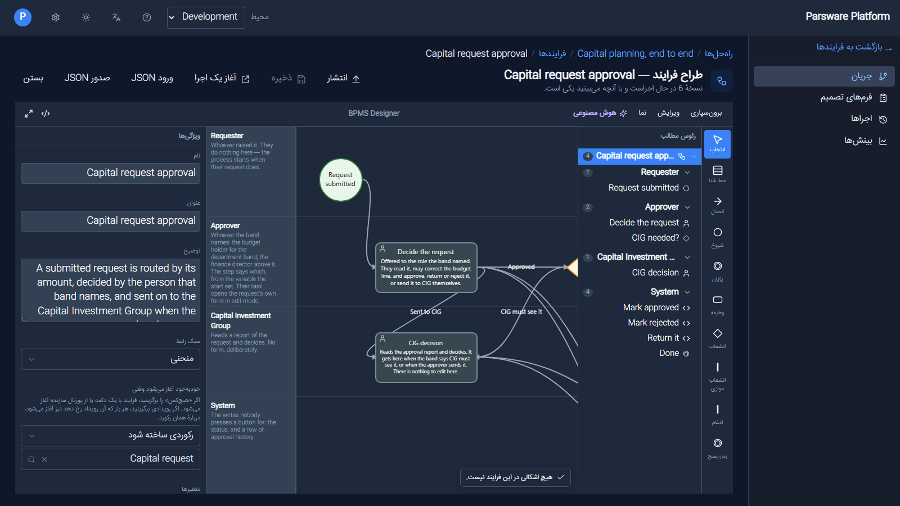Select the انتخاب pointer tool
Screen dimensions: 900x506
tap(717, 144)
